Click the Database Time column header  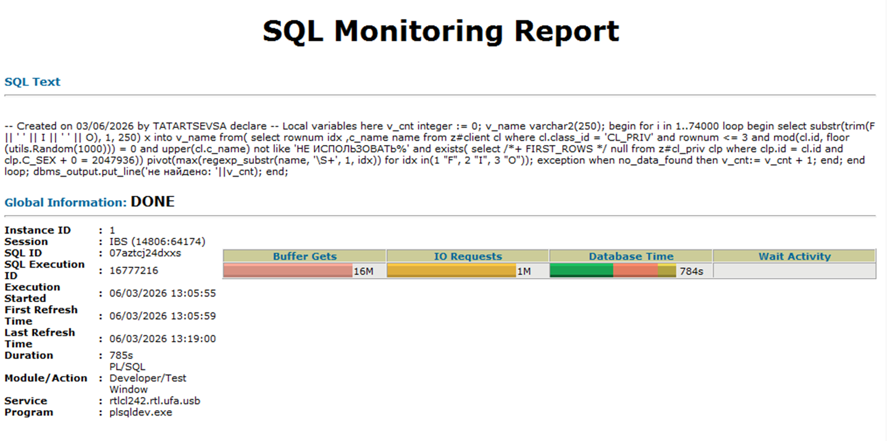click(x=631, y=256)
